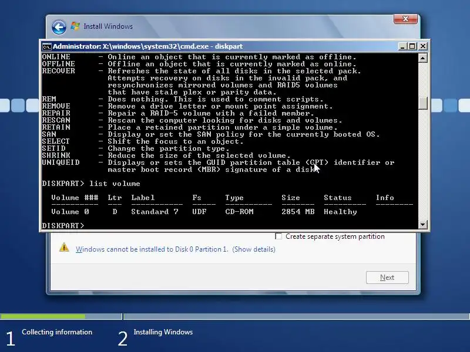Screen dimensions: 470x352
Task: Click the 'REMOVE' command name
Action: tap(56, 106)
